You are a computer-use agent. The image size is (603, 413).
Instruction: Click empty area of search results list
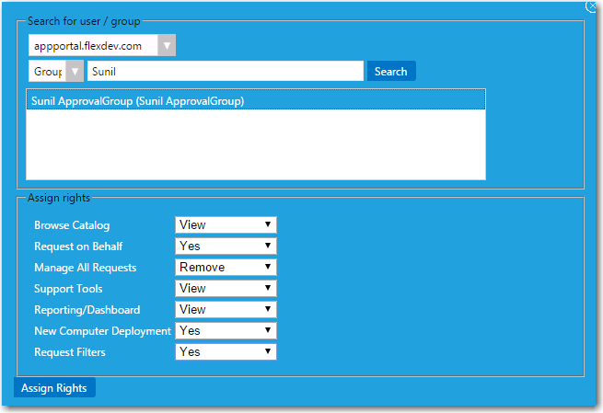pos(255,145)
